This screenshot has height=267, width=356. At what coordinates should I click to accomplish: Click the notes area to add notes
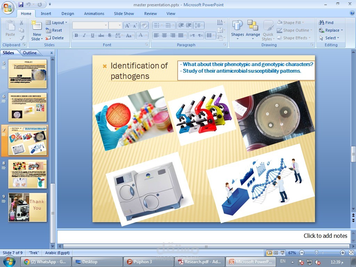pos(204,236)
